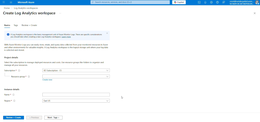Image resolution: width=260 pixels, height=122 pixels.
Task: Show Region info tooltip icon
Action: tap(14, 101)
